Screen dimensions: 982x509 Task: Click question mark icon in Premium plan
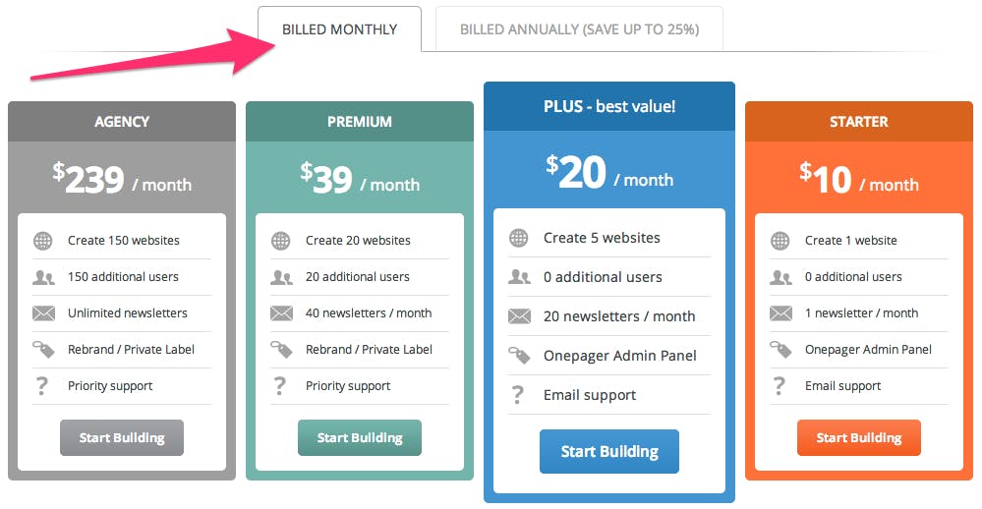pyautogui.click(x=280, y=386)
